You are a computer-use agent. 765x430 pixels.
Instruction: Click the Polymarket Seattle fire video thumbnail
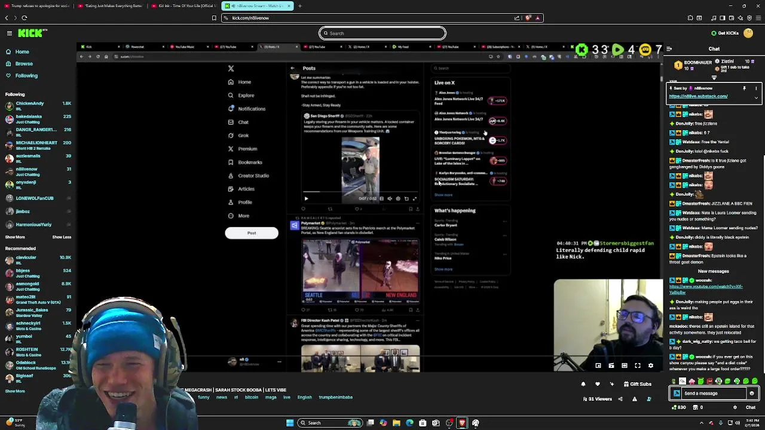pos(360,272)
